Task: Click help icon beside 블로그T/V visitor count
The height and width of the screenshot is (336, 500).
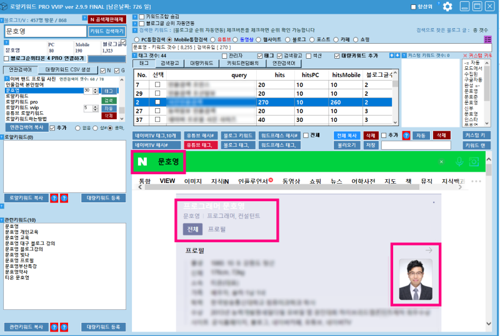Action: click(2, 21)
